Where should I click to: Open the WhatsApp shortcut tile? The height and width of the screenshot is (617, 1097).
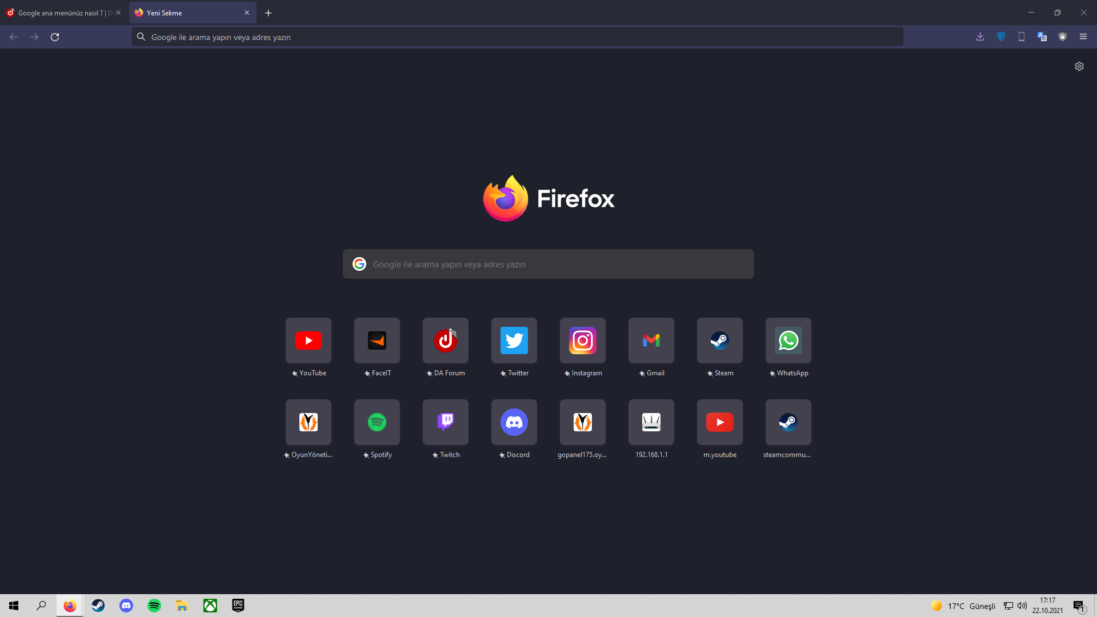788,340
